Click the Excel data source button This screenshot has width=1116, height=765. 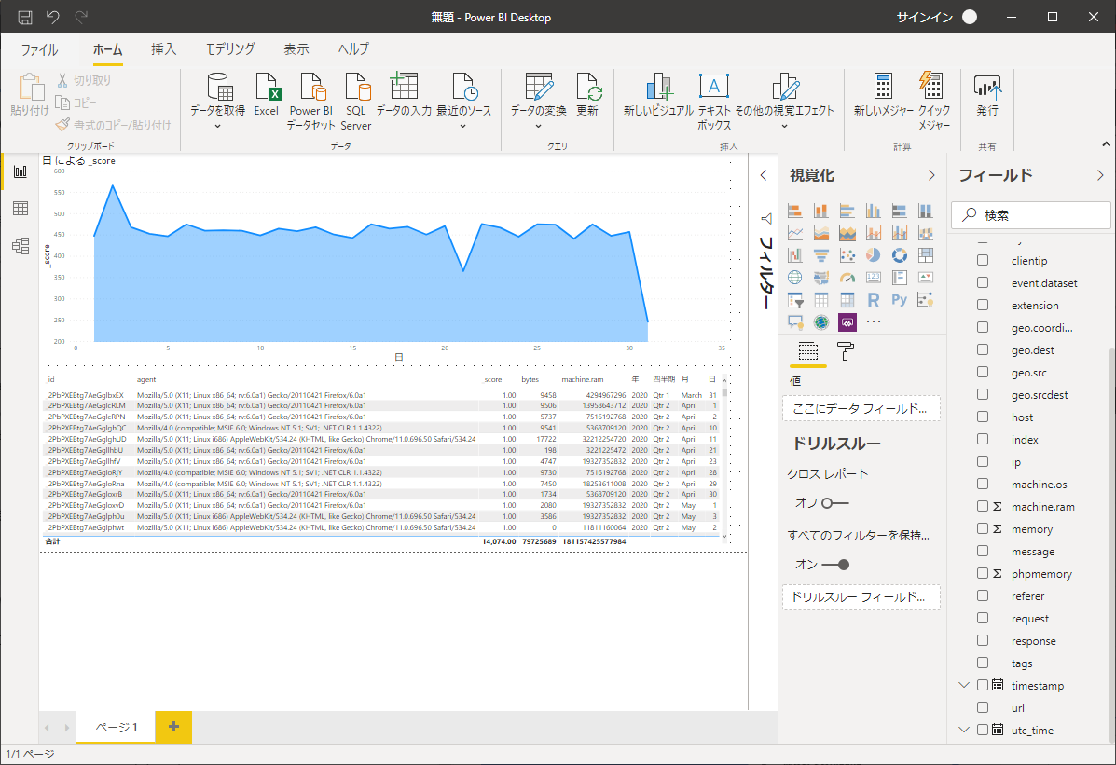click(267, 95)
